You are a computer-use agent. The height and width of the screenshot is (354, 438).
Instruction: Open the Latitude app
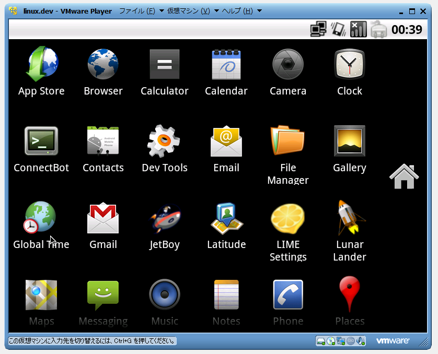(227, 218)
